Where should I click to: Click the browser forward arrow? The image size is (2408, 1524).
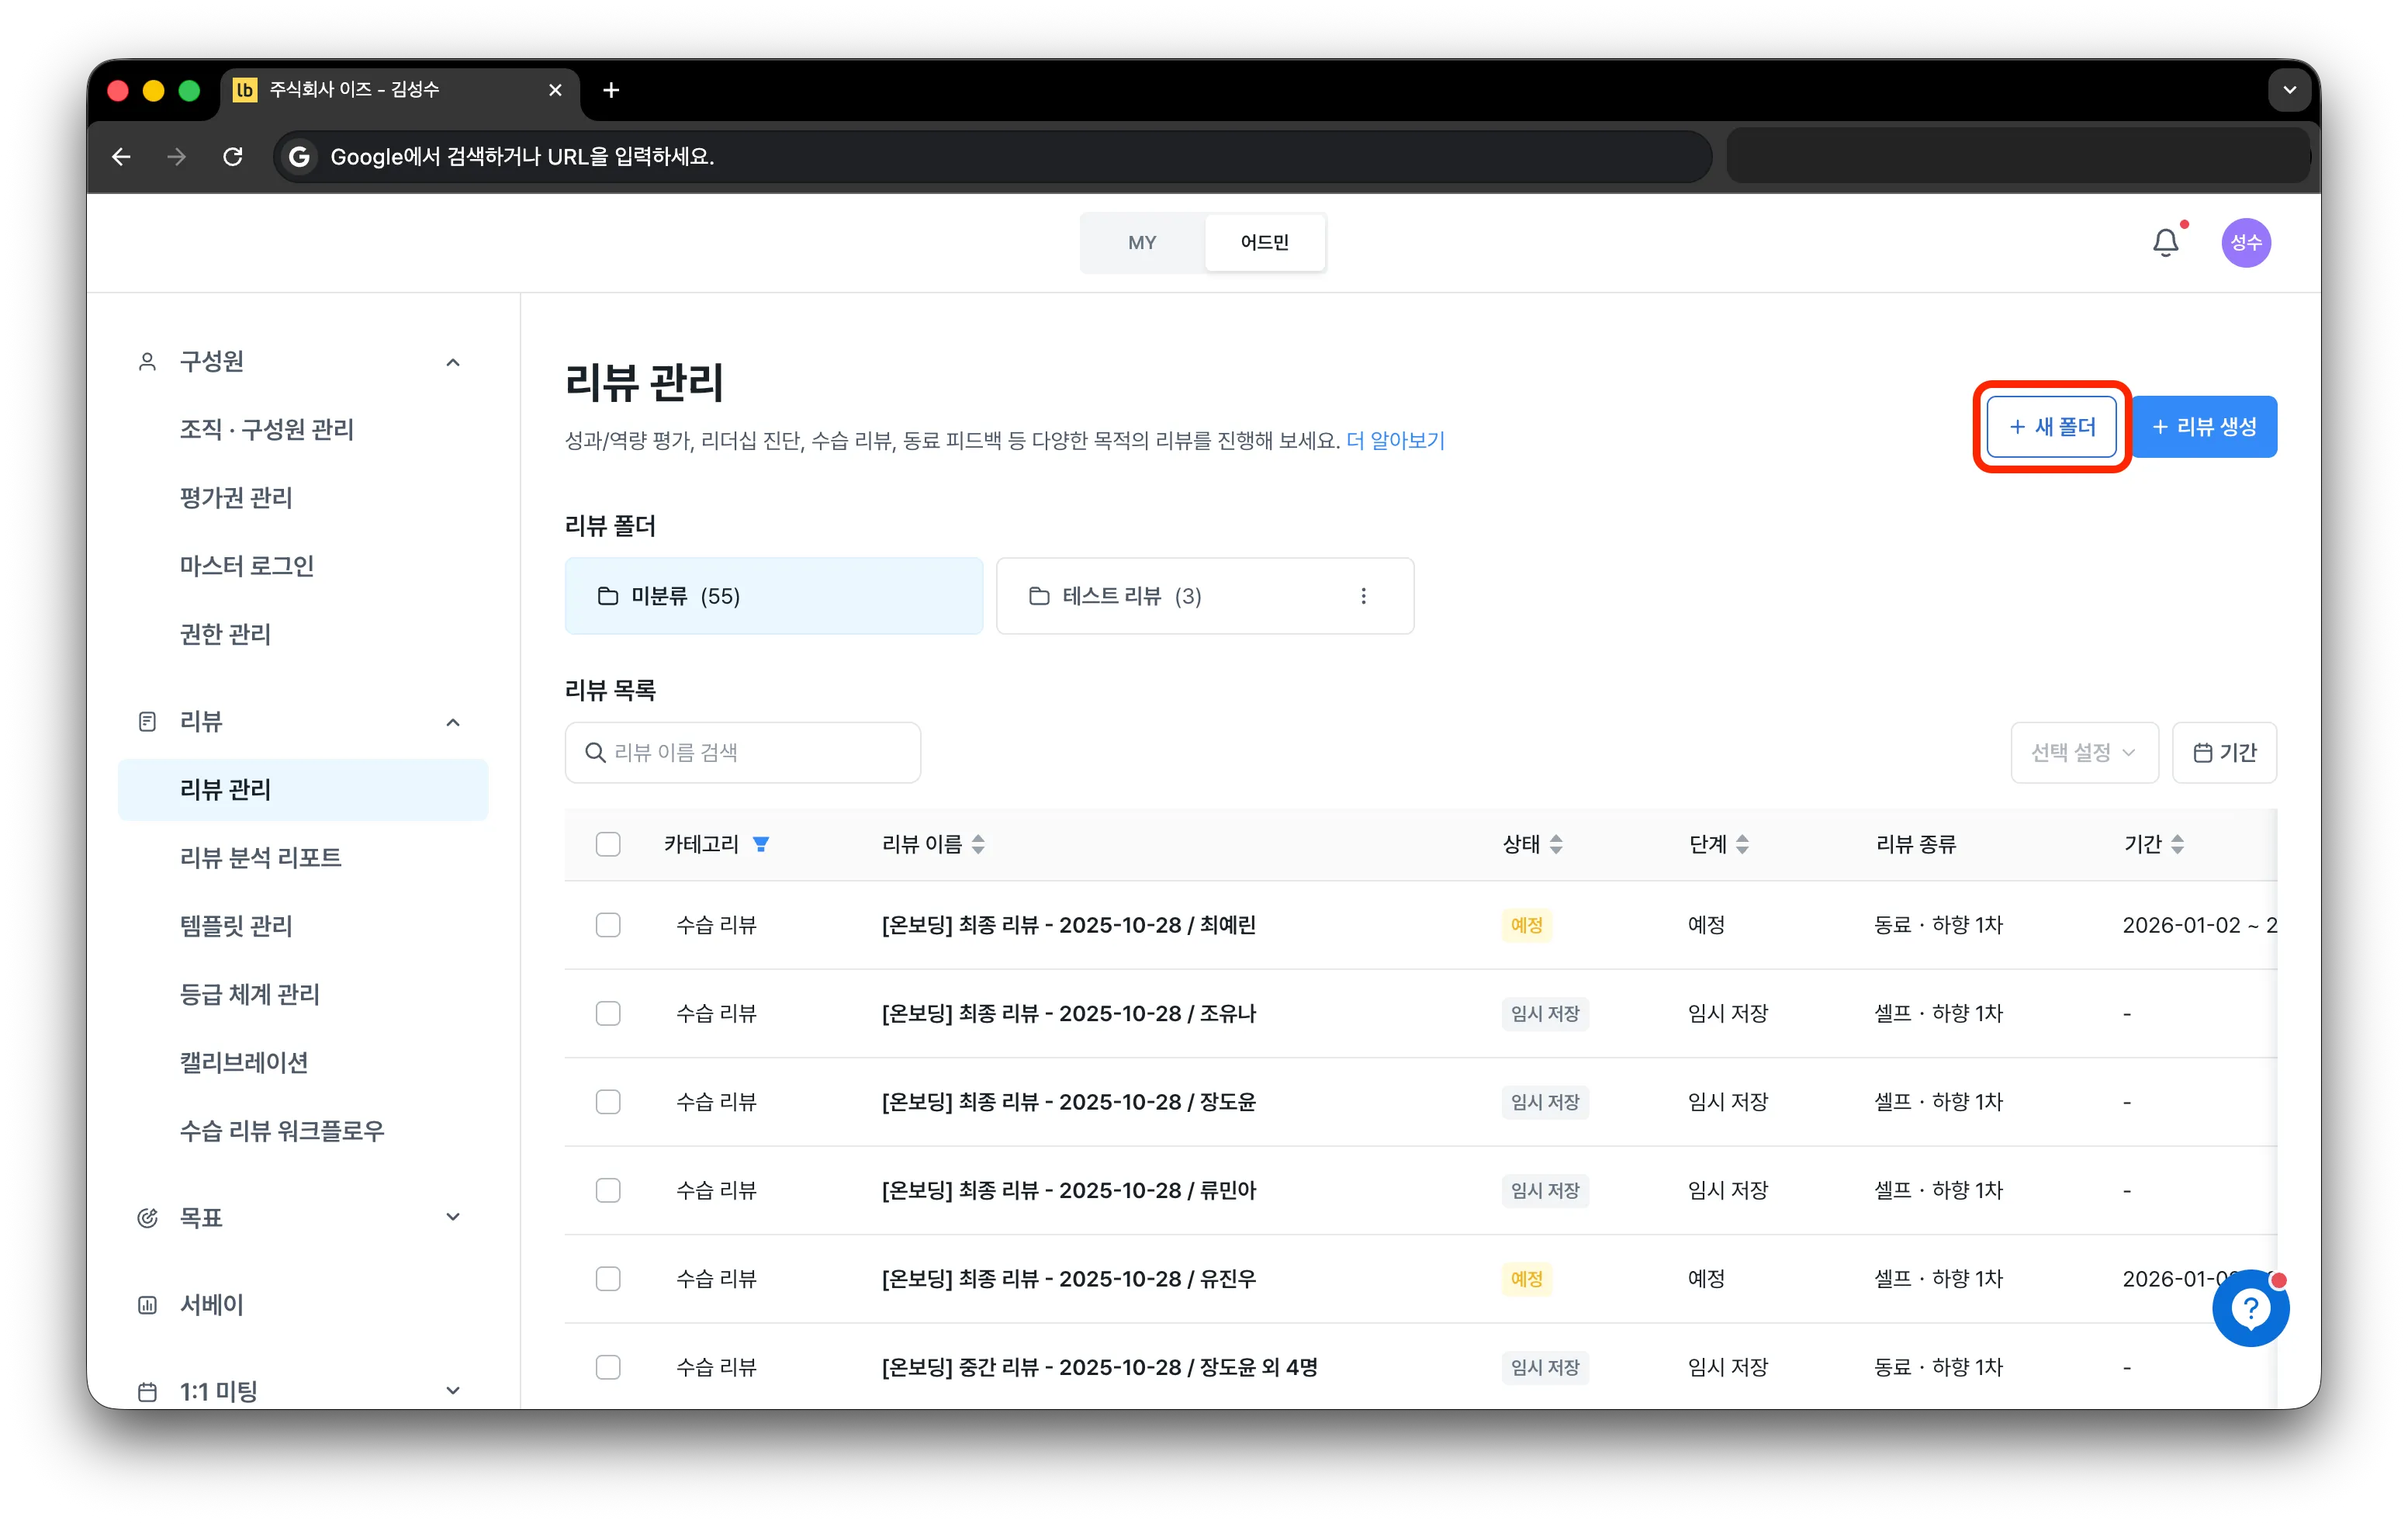click(177, 157)
